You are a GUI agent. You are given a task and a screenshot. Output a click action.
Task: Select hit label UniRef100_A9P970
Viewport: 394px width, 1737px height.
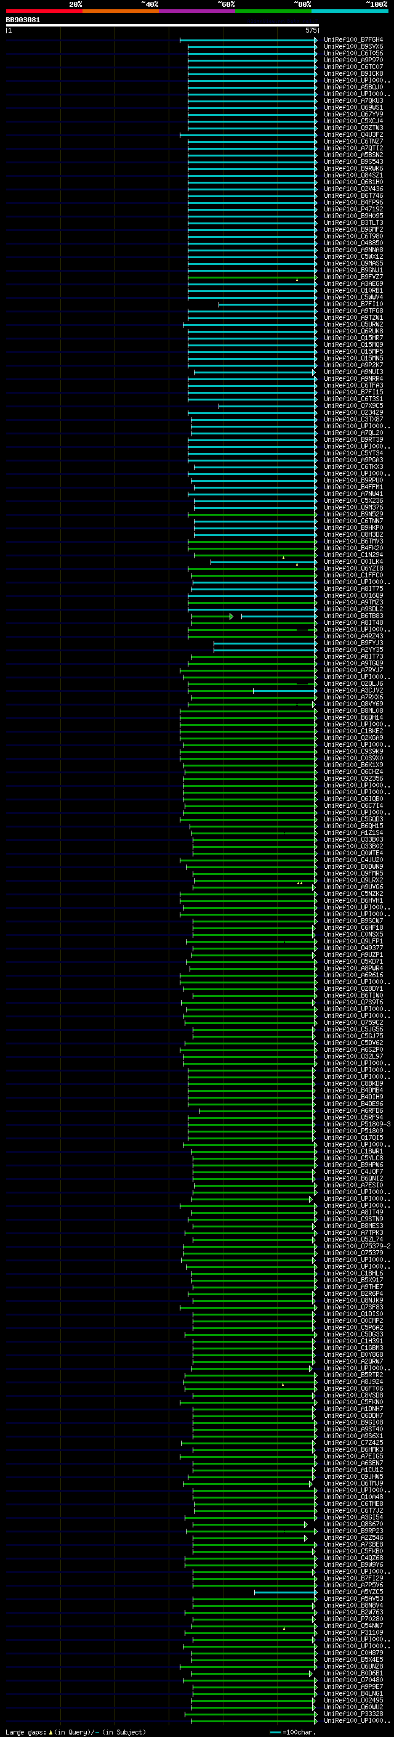353,60
